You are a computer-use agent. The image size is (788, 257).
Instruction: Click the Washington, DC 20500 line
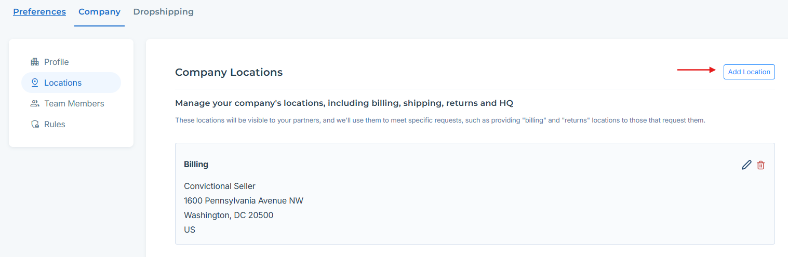pyautogui.click(x=228, y=215)
